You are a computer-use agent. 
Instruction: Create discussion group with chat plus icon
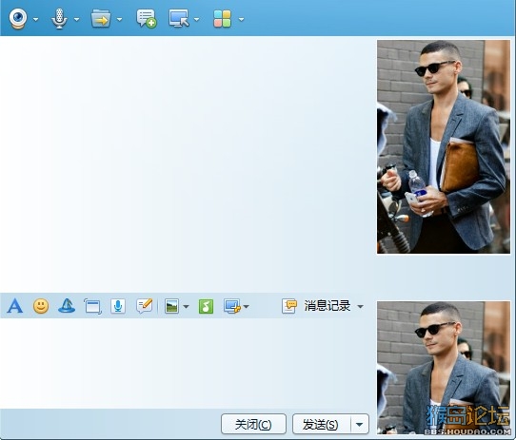pyautogui.click(x=147, y=19)
